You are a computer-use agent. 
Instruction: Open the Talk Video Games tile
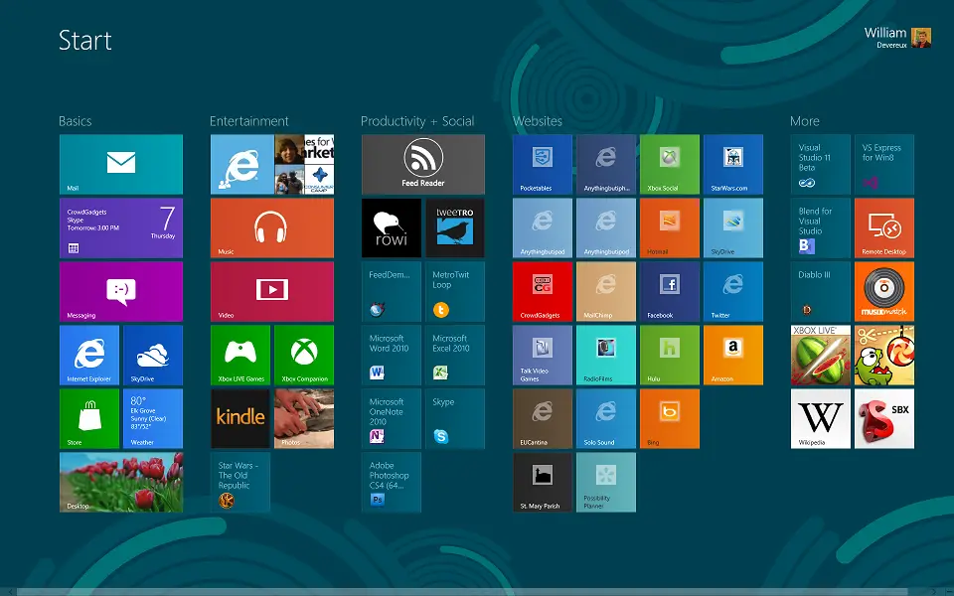(543, 356)
